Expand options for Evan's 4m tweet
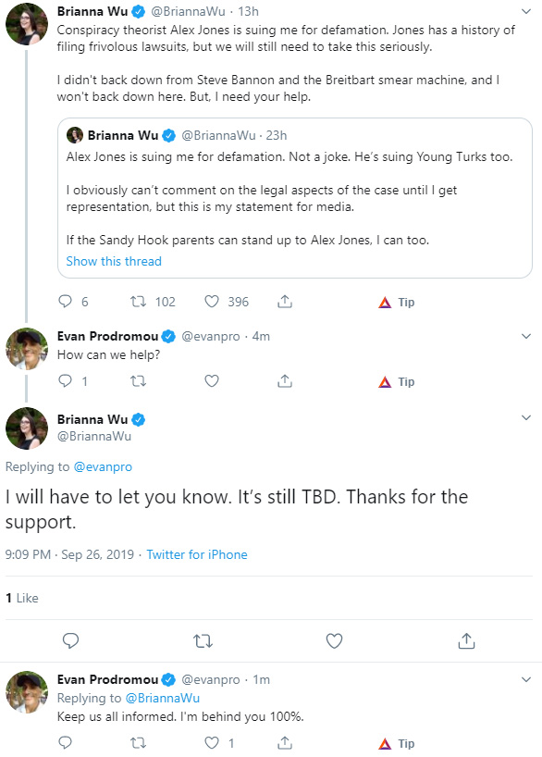The height and width of the screenshot is (757, 542). point(526,336)
